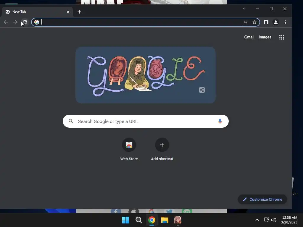303x227 pixels.
Task: Click the browser back arrow
Action: 6,22
